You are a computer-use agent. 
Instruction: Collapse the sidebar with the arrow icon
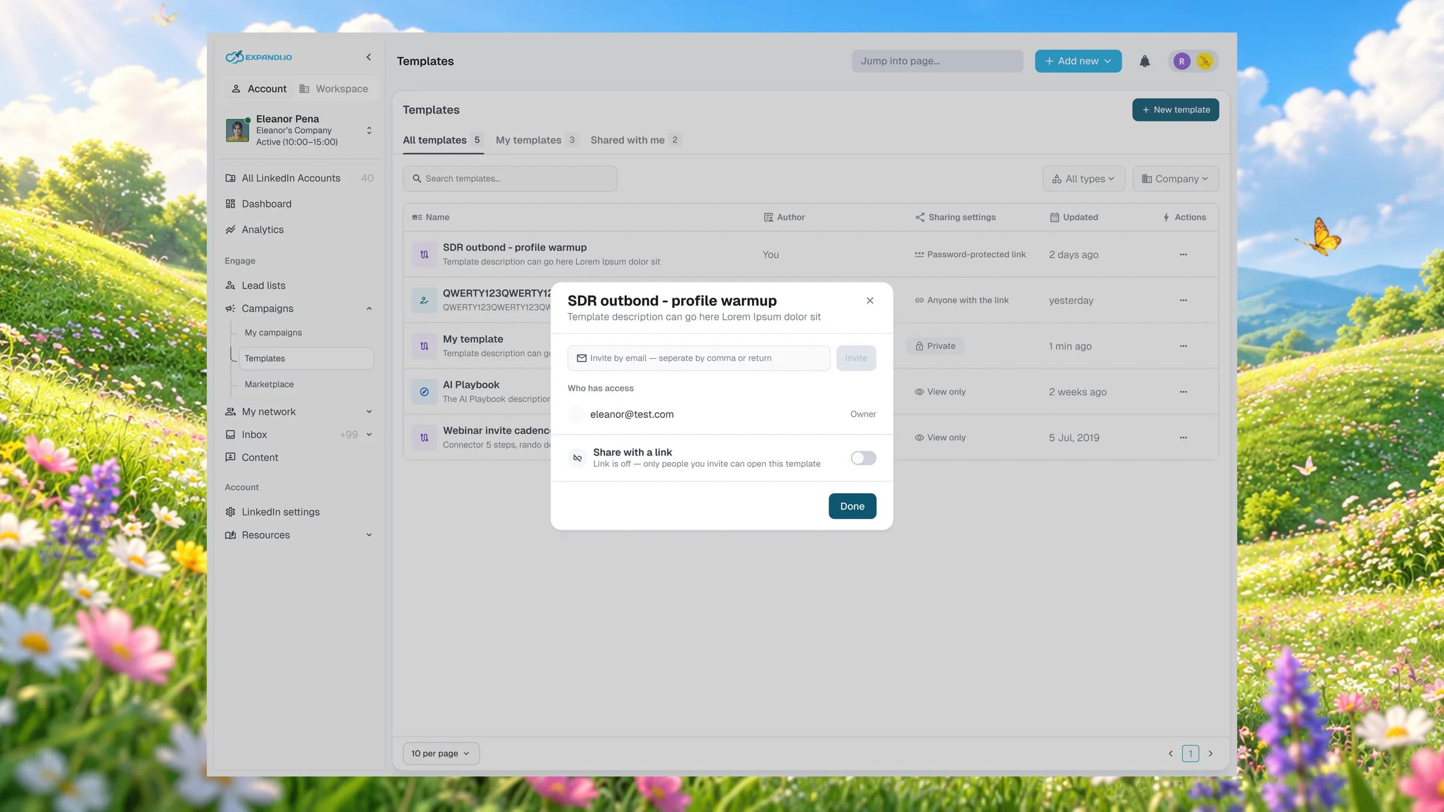pyautogui.click(x=368, y=57)
